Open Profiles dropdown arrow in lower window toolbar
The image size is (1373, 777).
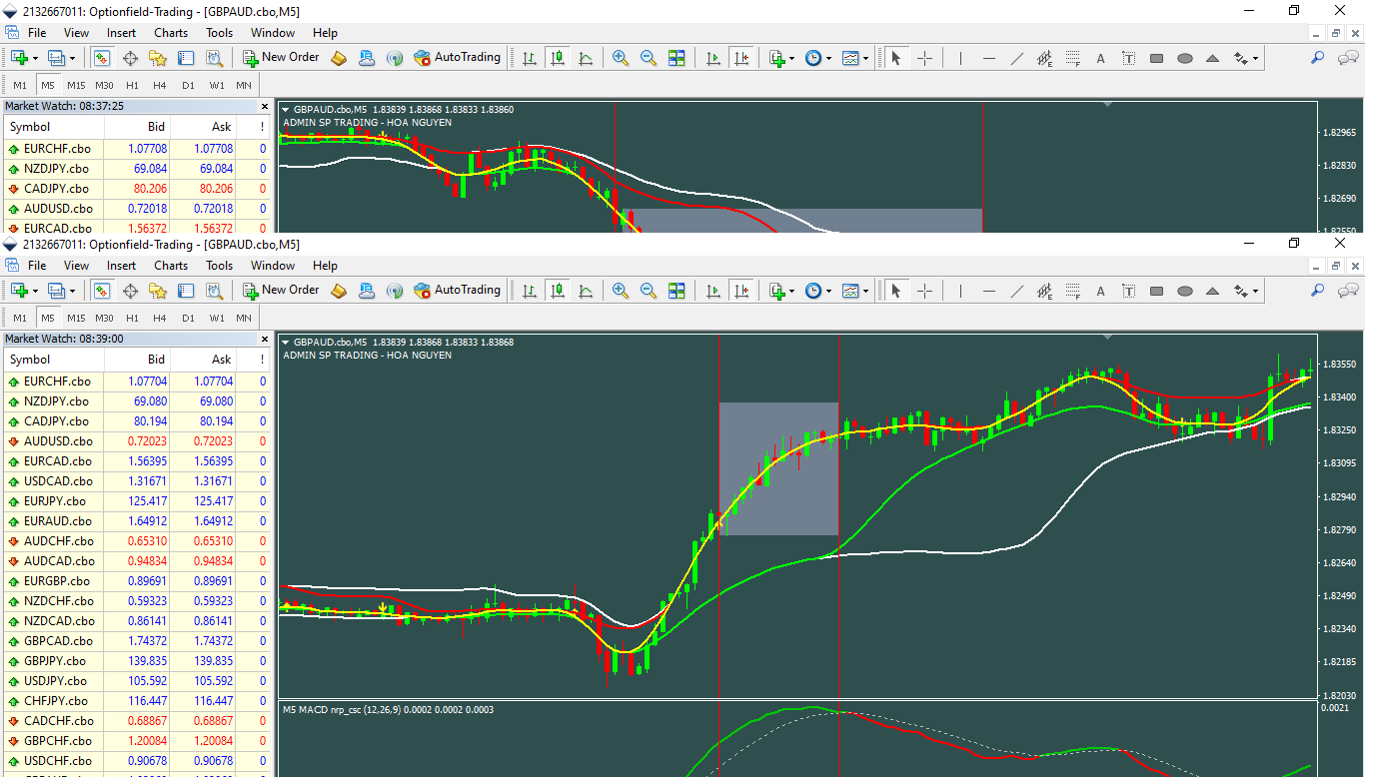[73, 291]
